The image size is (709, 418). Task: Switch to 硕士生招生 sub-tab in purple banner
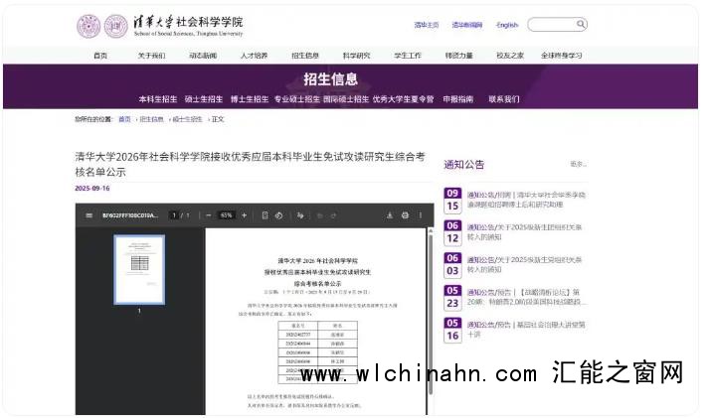click(x=204, y=99)
